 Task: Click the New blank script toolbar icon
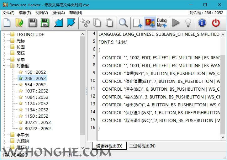pyautogui.click(x=7, y=23)
